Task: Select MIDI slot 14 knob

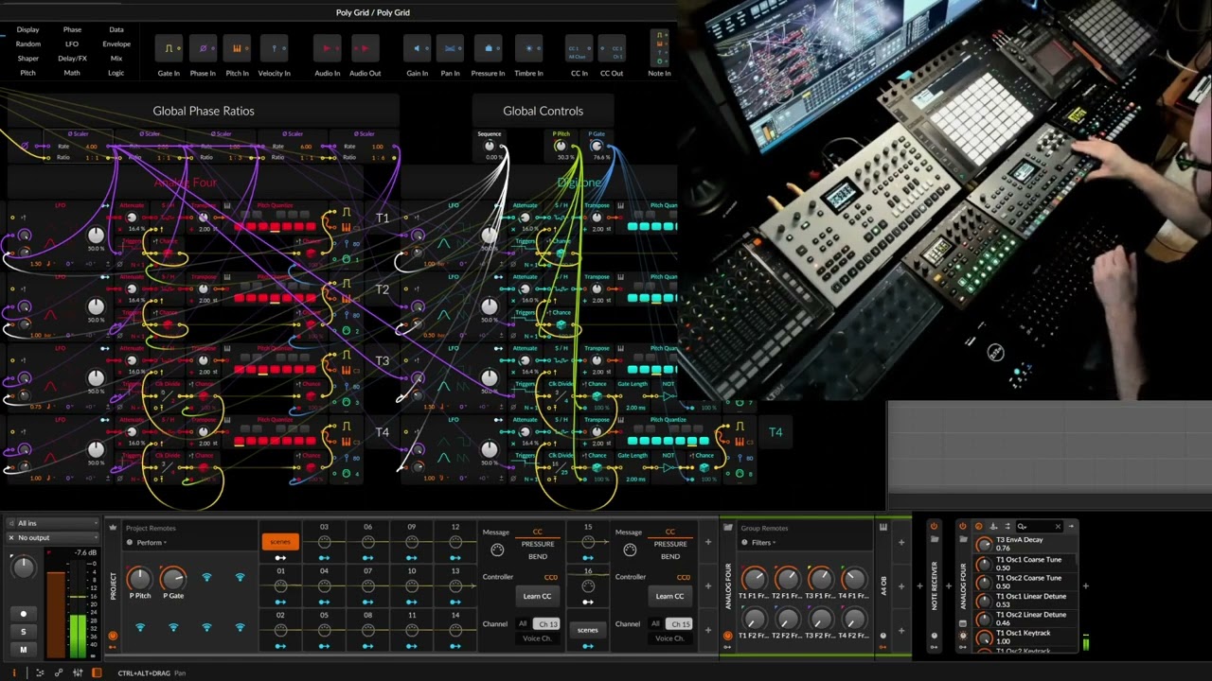Action: (454, 630)
